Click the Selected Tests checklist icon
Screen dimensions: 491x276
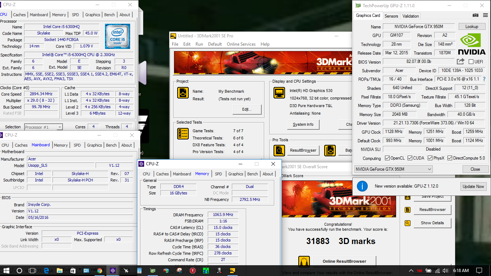pos(183,134)
